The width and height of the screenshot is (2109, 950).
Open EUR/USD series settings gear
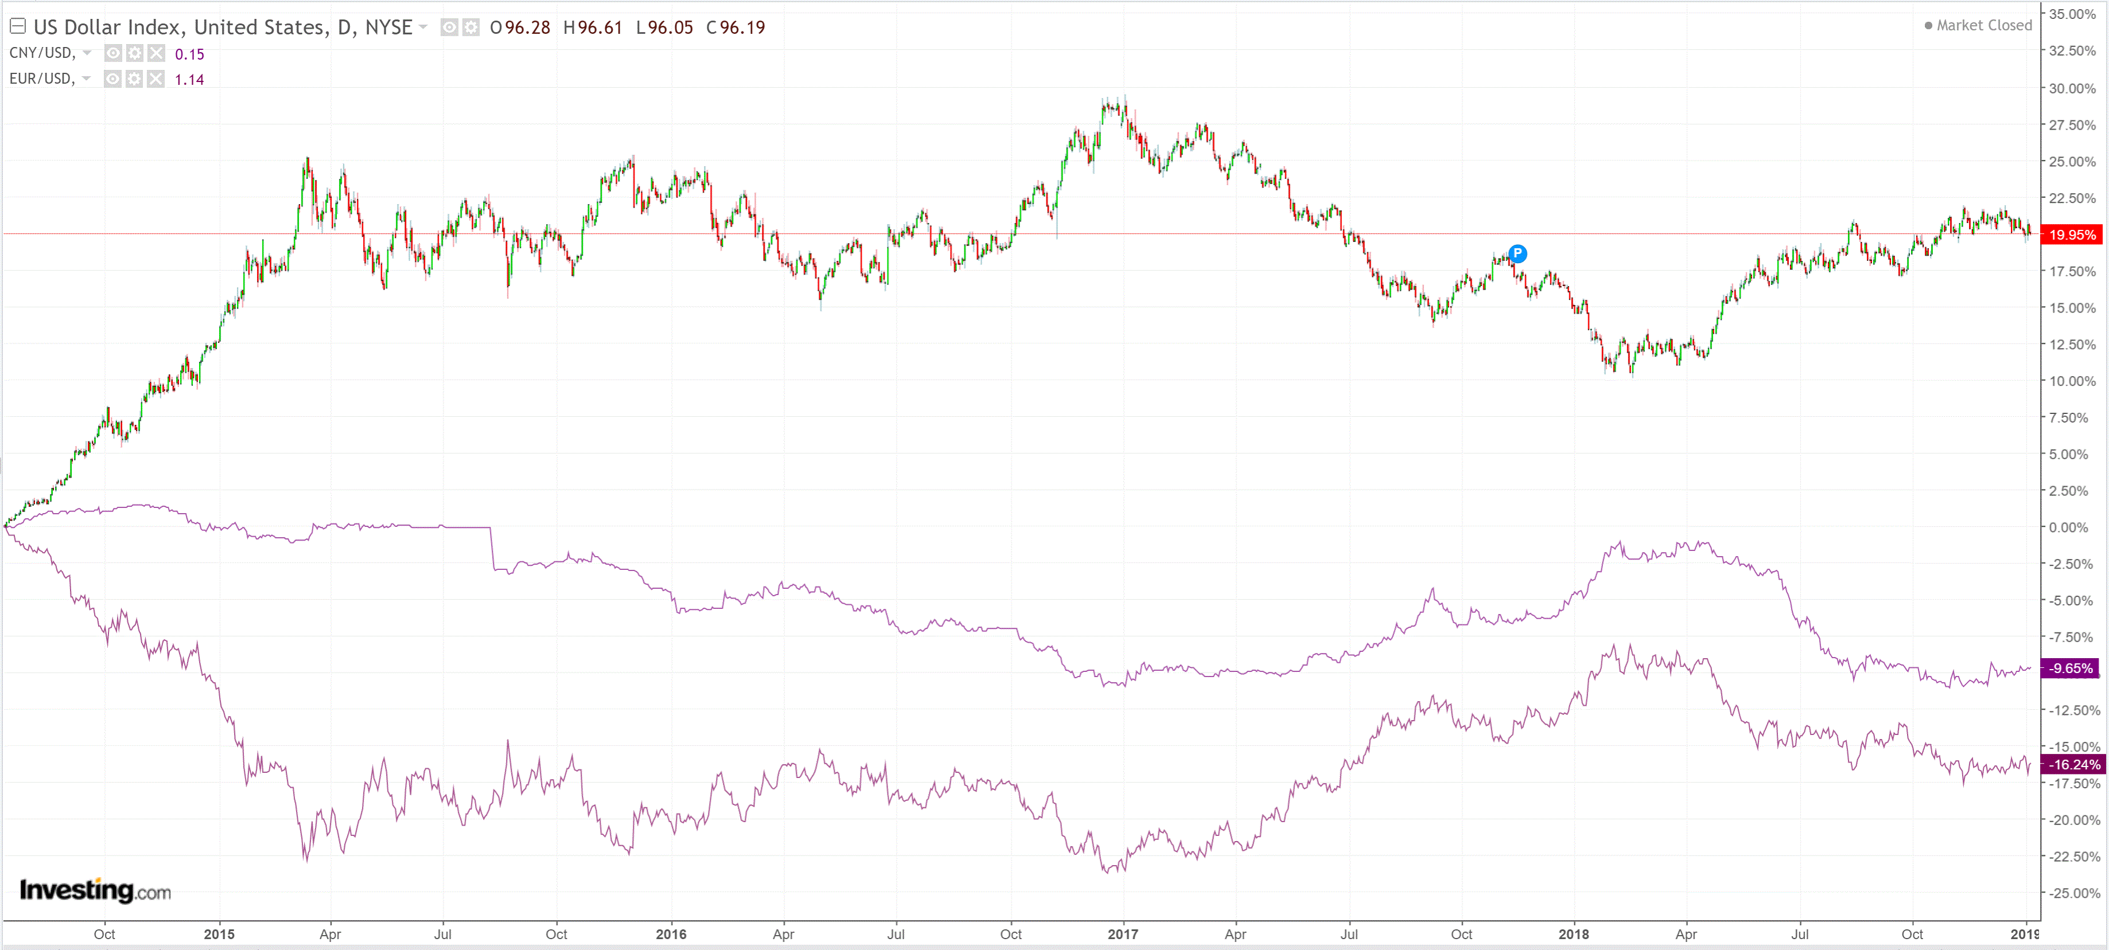tap(134, 79)
